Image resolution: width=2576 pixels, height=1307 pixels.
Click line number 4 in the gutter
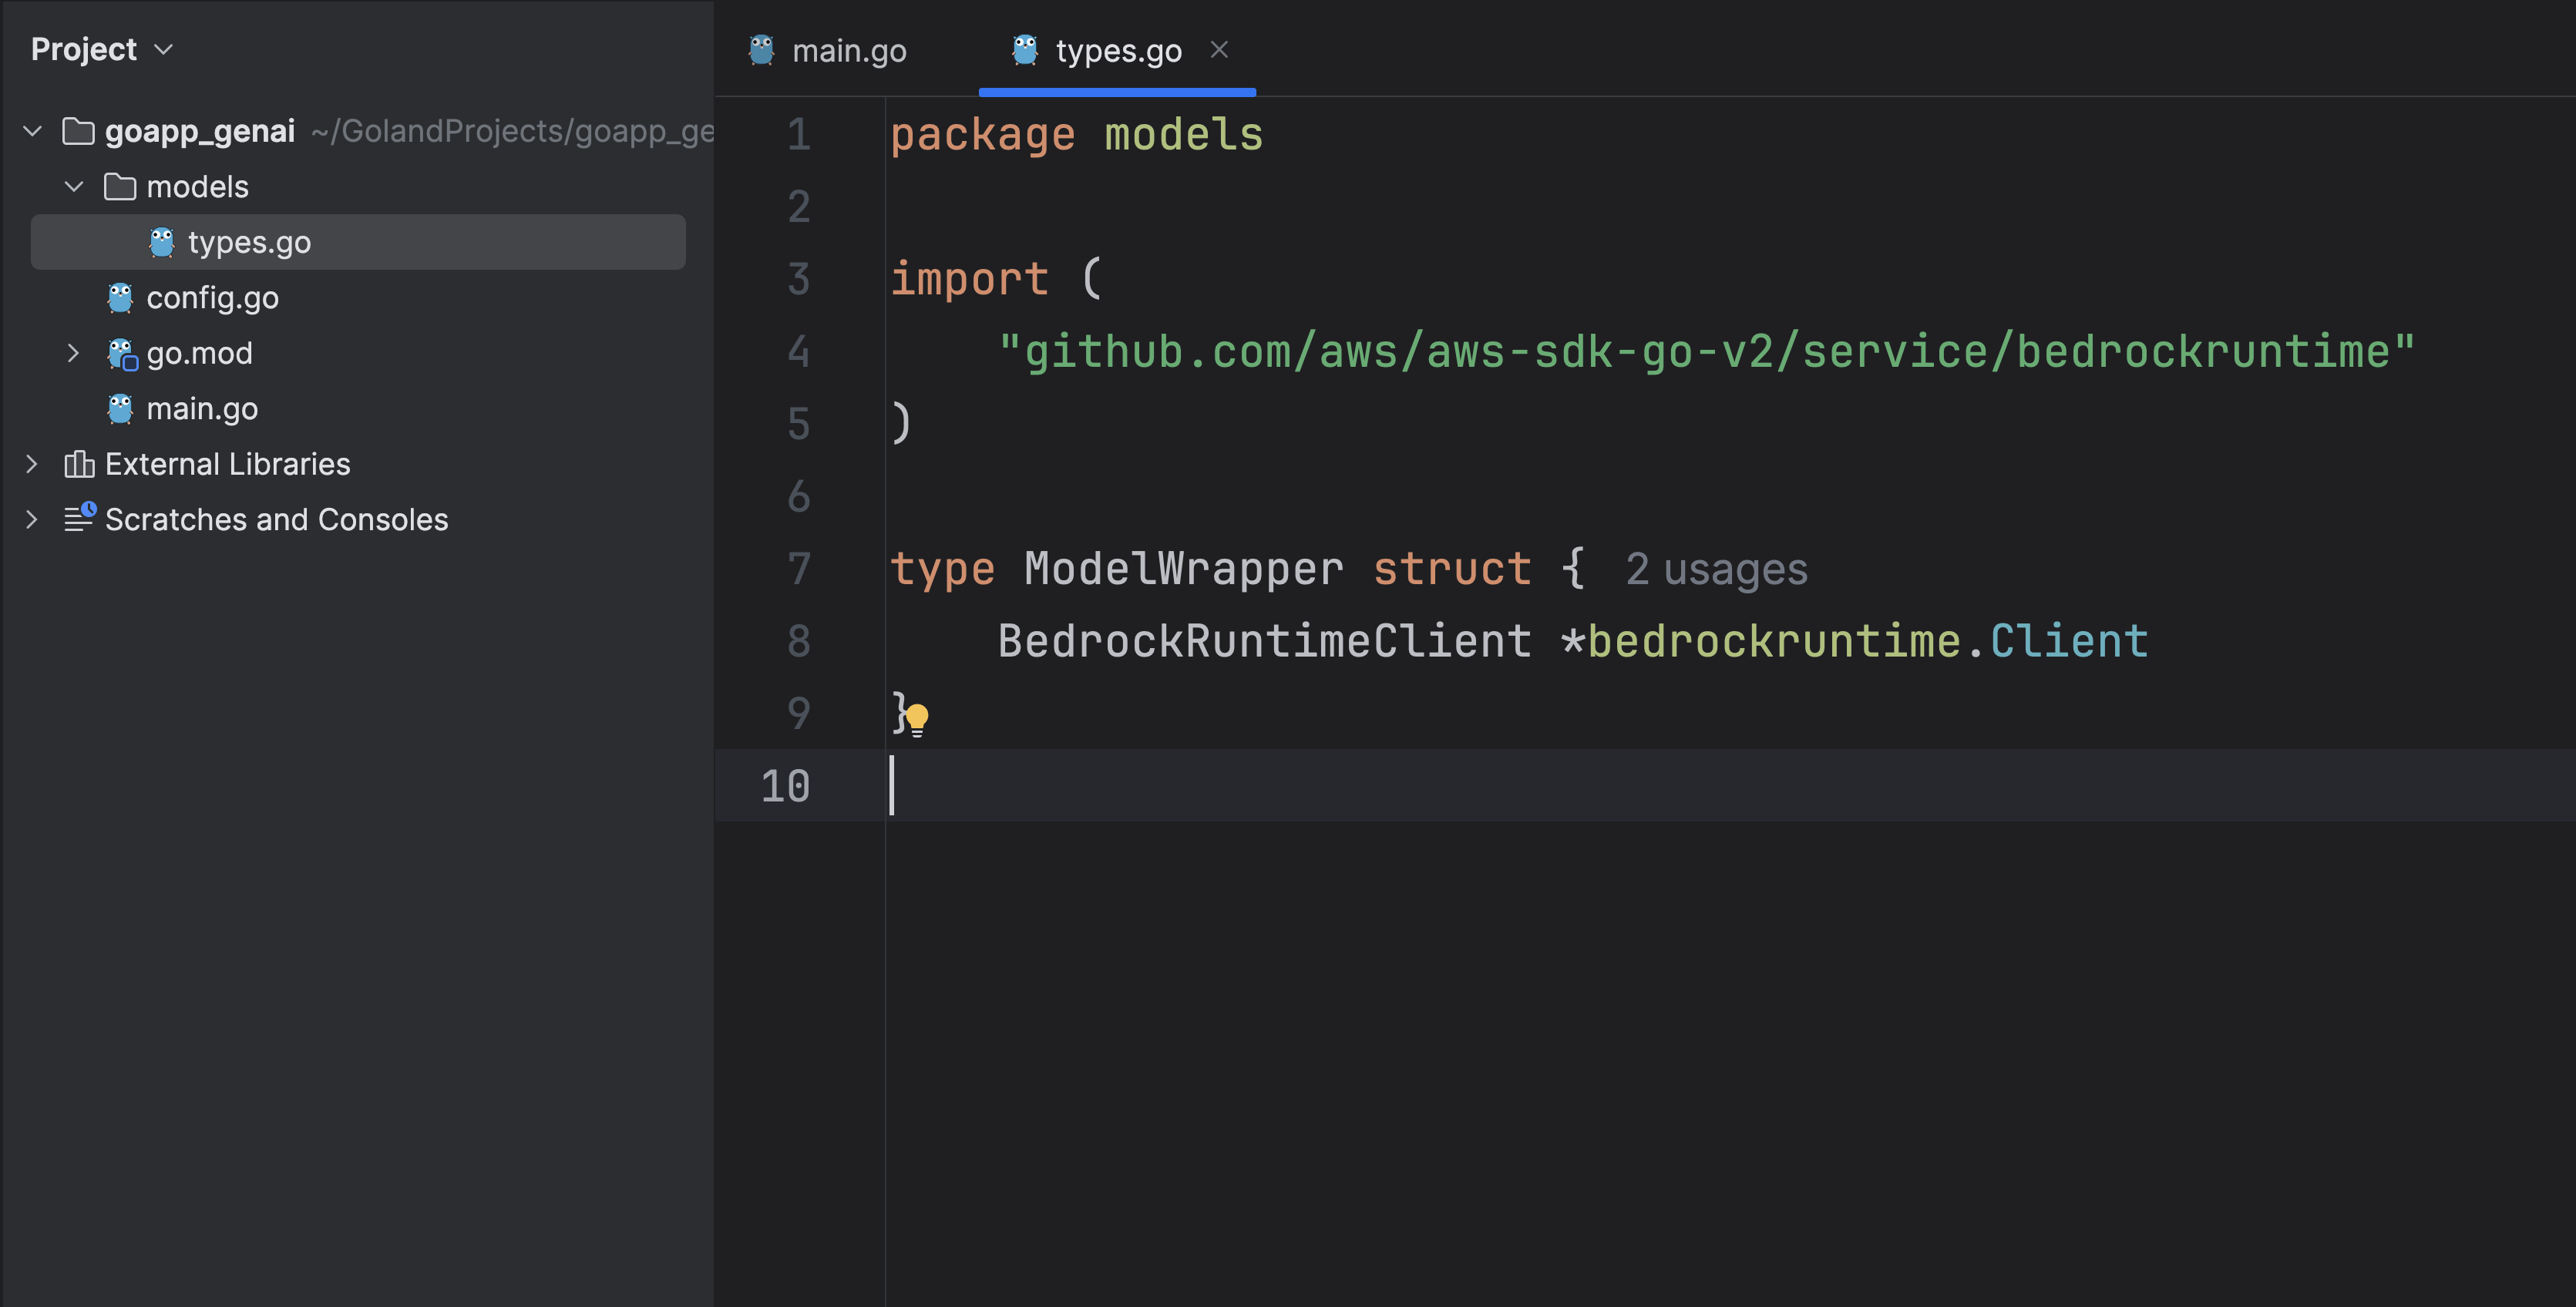pyautogui.click(x=798, y=352)
